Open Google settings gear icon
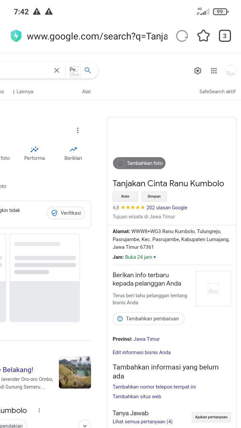 coord(197,71)
